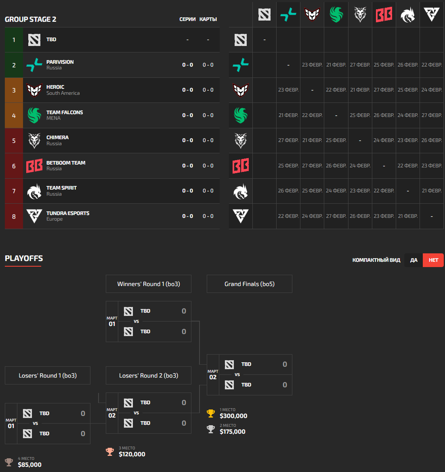The image size is (445, 472).
Task: Open the Losers' Round 1 match 01 box
Action: [48, 424]
